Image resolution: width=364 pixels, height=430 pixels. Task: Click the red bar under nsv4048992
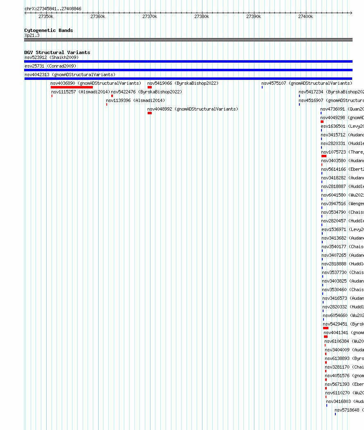150,113
